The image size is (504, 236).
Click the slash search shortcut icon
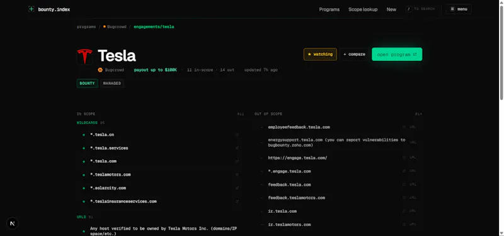pos(409,9)
